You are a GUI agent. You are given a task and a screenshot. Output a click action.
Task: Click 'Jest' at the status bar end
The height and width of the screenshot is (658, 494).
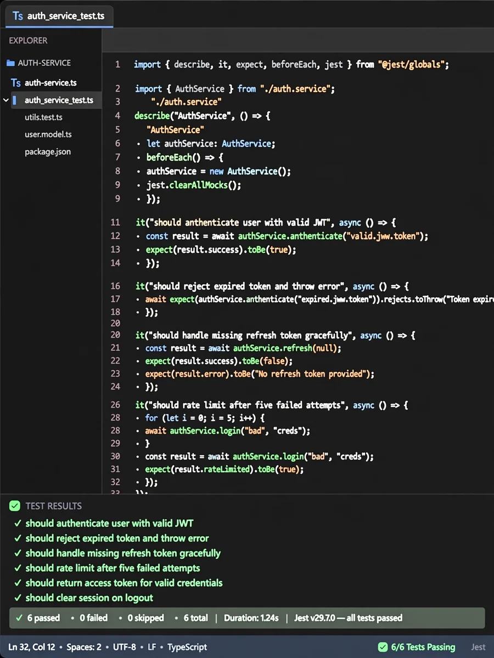click(x=478, y=648)
